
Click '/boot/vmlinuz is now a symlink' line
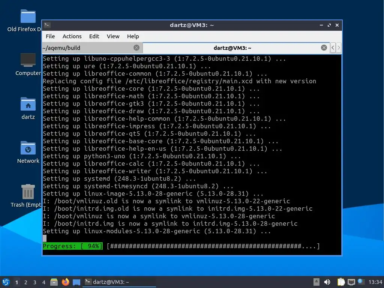tap(159, 216)
